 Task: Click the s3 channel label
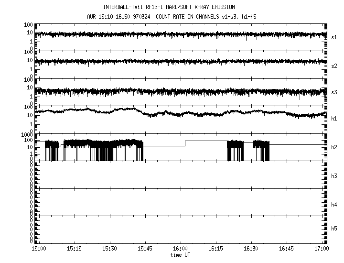[334, 92]
